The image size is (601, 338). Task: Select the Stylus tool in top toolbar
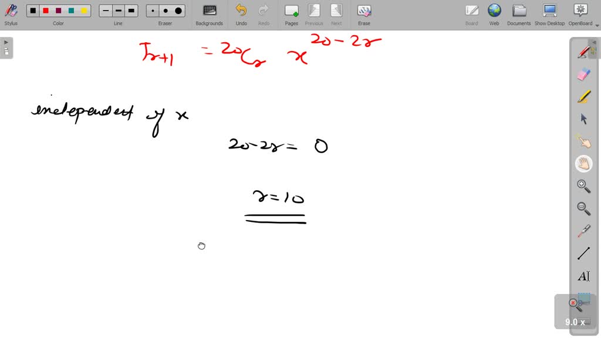[11, 15]
